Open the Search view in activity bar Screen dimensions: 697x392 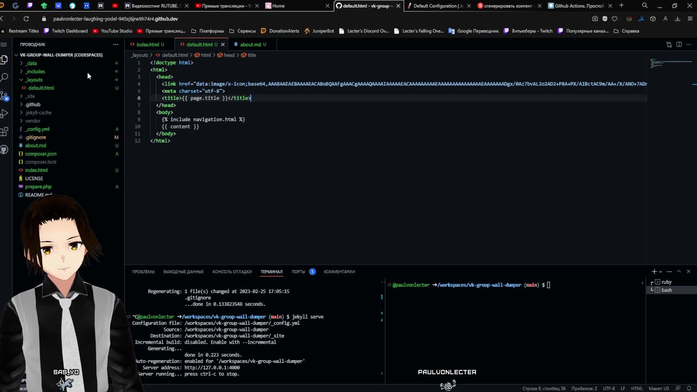coord(4,77)
